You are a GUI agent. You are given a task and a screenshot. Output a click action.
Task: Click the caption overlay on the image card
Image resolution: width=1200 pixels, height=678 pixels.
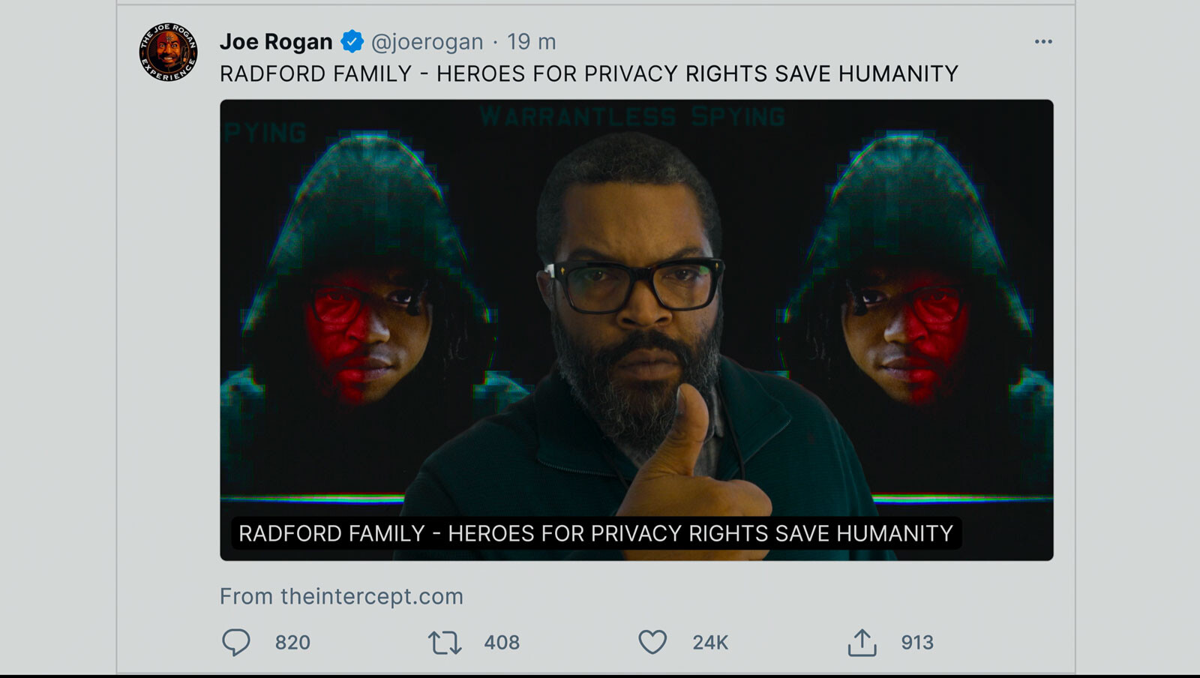595,533
